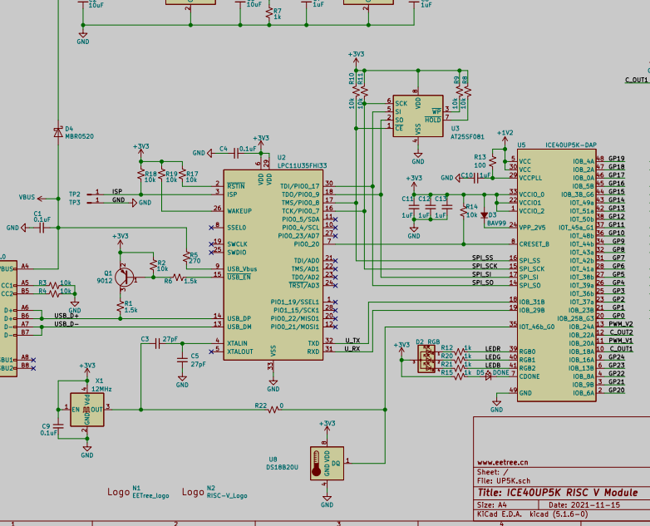Click the D3 BAV99 diode symbol
Image resolution: width=650 pixels, height=526 pixels.
tap(485, 215)
